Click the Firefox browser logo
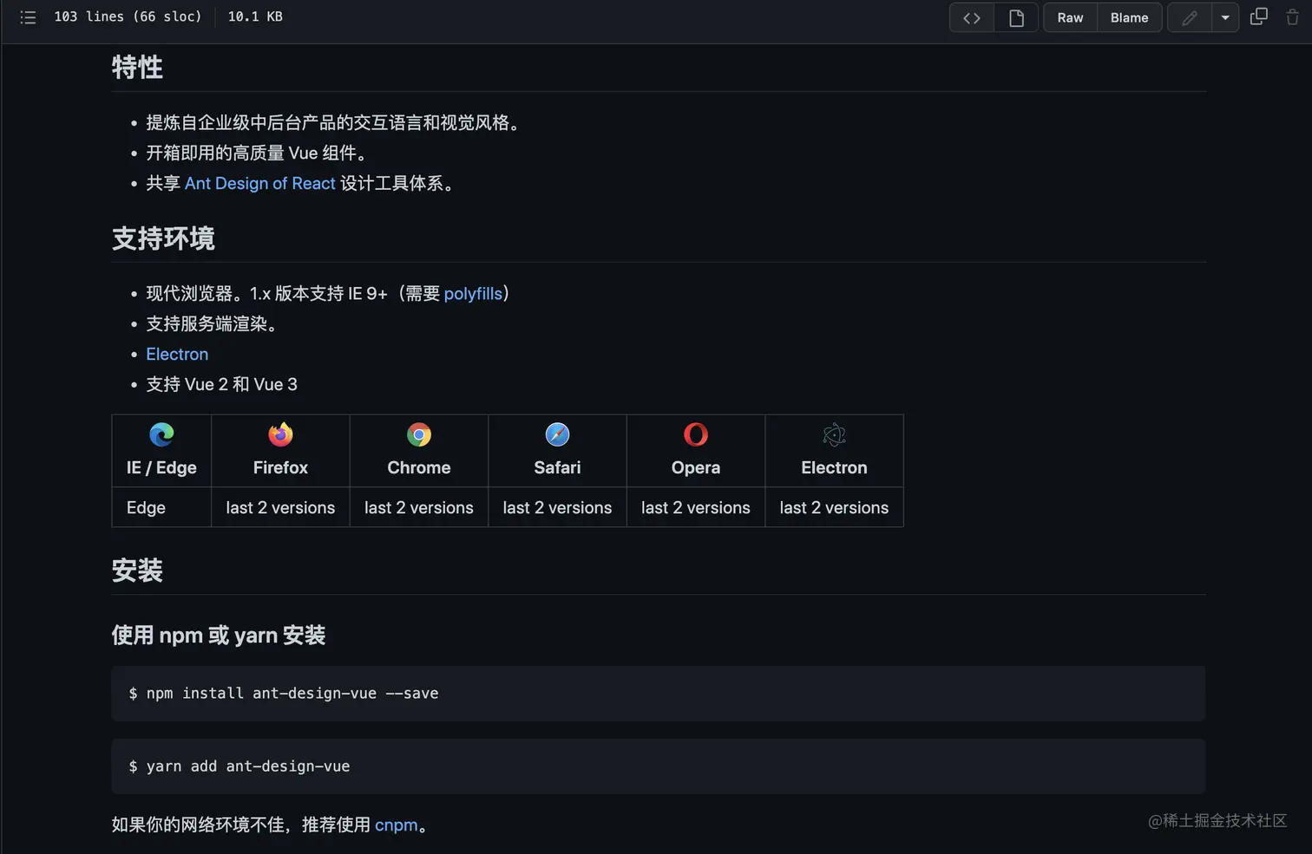 280,434
